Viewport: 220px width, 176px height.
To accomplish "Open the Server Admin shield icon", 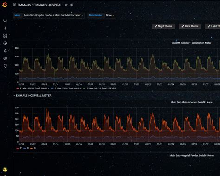I will (5, 66).
